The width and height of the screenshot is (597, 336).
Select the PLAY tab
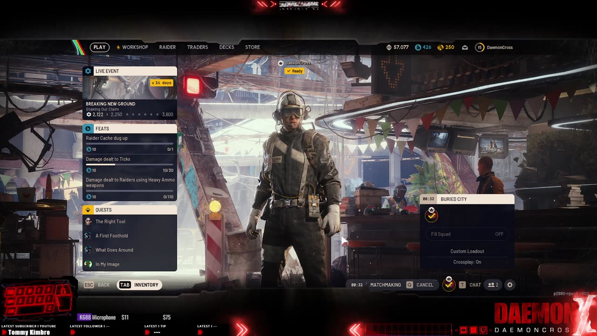pyautogui.click(x=99, y=47)
